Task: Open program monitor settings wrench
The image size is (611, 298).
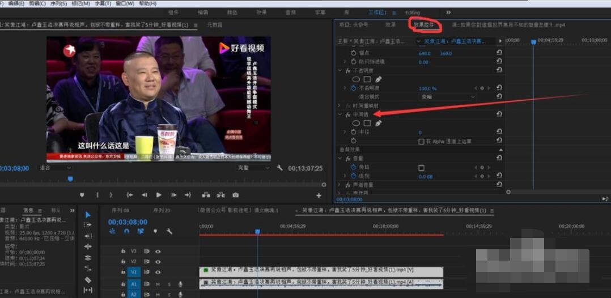Action: [279, 168]
